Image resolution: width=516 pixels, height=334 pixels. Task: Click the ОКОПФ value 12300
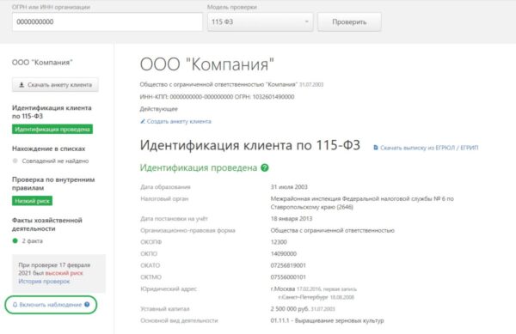[x=279, y=242]
